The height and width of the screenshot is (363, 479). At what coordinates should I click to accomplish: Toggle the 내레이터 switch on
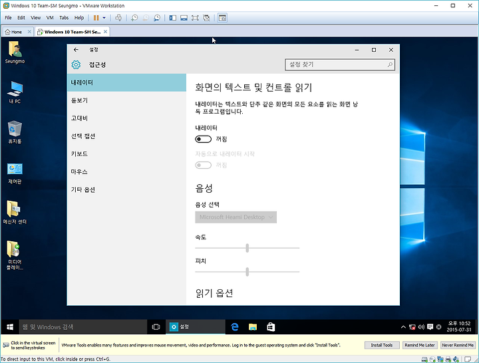tap(203, 139)
